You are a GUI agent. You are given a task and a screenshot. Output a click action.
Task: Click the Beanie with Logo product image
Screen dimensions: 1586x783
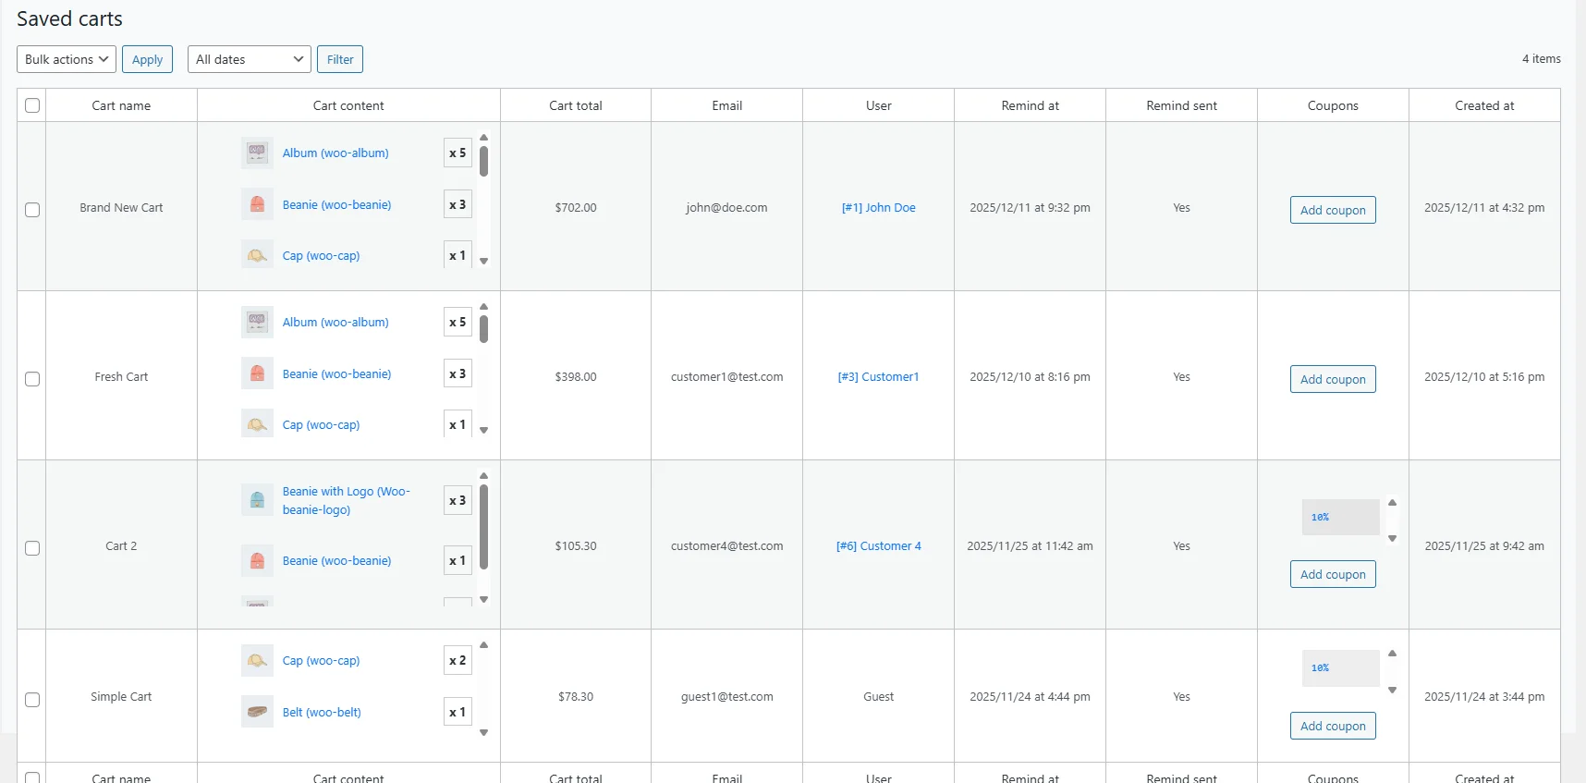coord(257,500)
